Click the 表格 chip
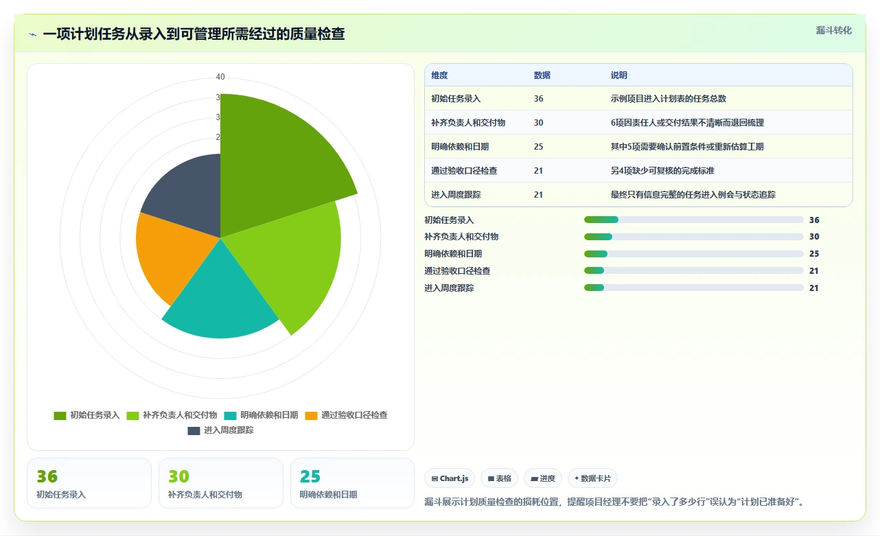 pyautogui.click(x=499, y=478)
